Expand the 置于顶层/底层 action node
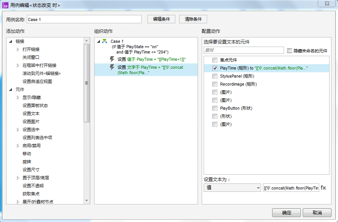 coord(18,178)
